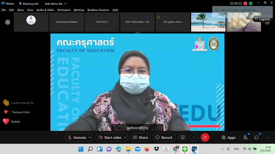Click the Share content button
This screenshot has width=275, height=154.
pos(141,138)
